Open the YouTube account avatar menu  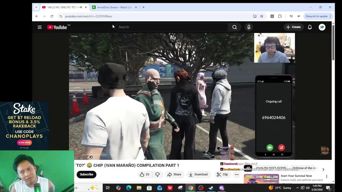(322, 27)
